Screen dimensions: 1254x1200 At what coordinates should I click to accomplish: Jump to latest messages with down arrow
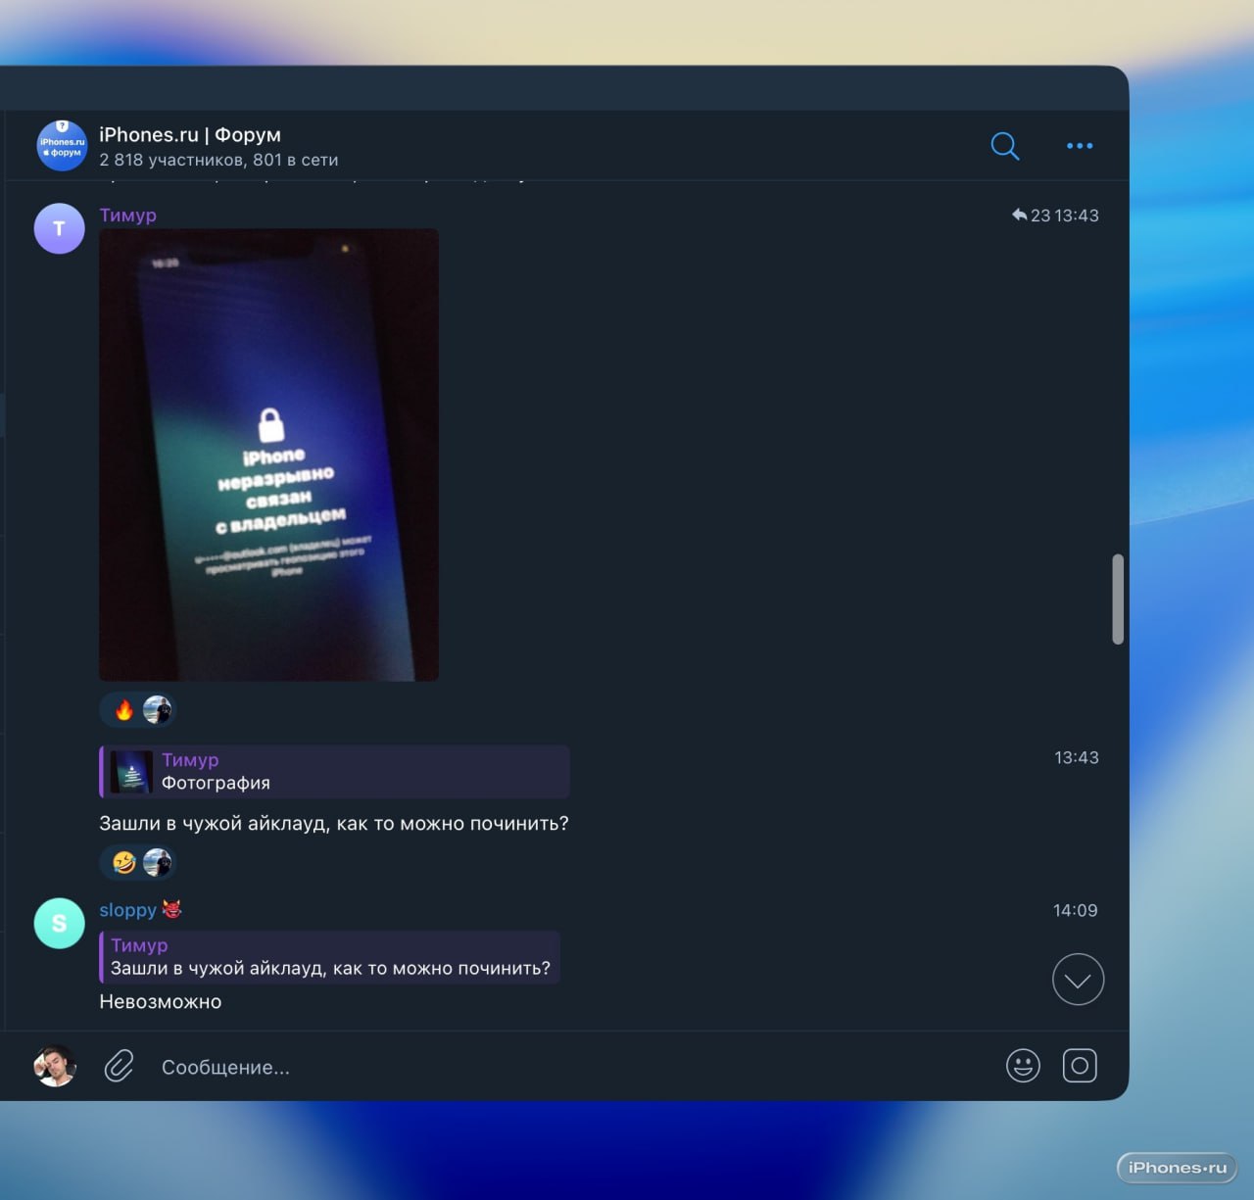[x=1078, y=980]
